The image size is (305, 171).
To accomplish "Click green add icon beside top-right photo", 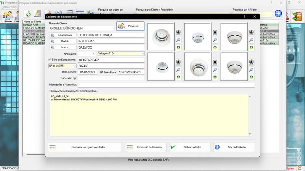I will [x=251, y=47].
